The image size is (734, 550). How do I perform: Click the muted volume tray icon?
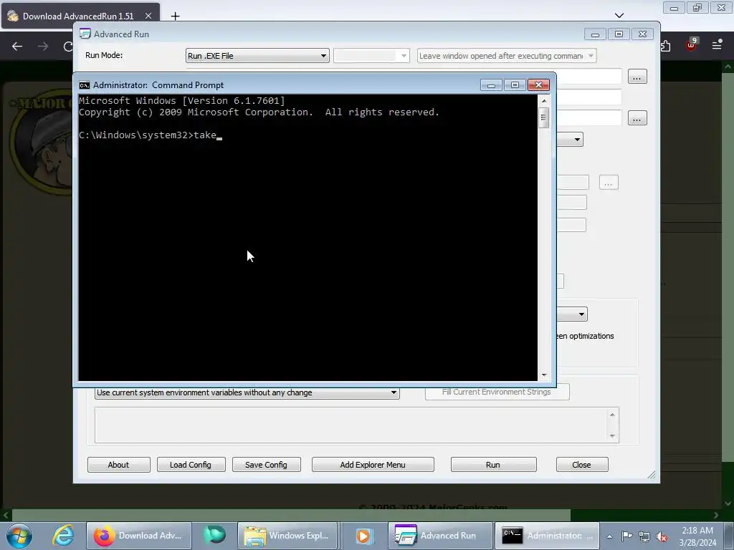[662, 537]
